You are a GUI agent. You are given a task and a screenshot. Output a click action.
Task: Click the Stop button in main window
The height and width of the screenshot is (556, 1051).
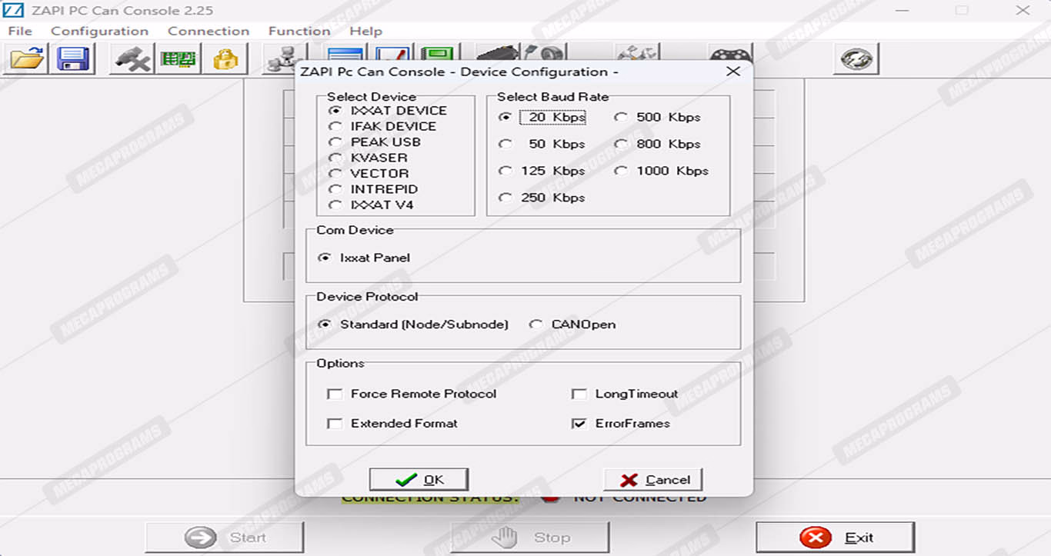click(x=530, y=538)
